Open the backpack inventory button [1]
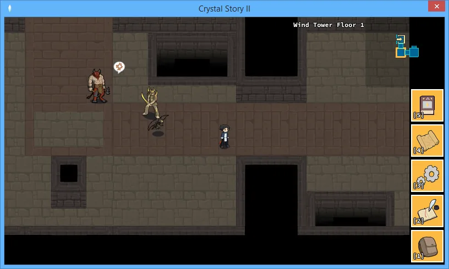Image resolution: width=449 pixels, height=269 pixels. coord(427,246)
